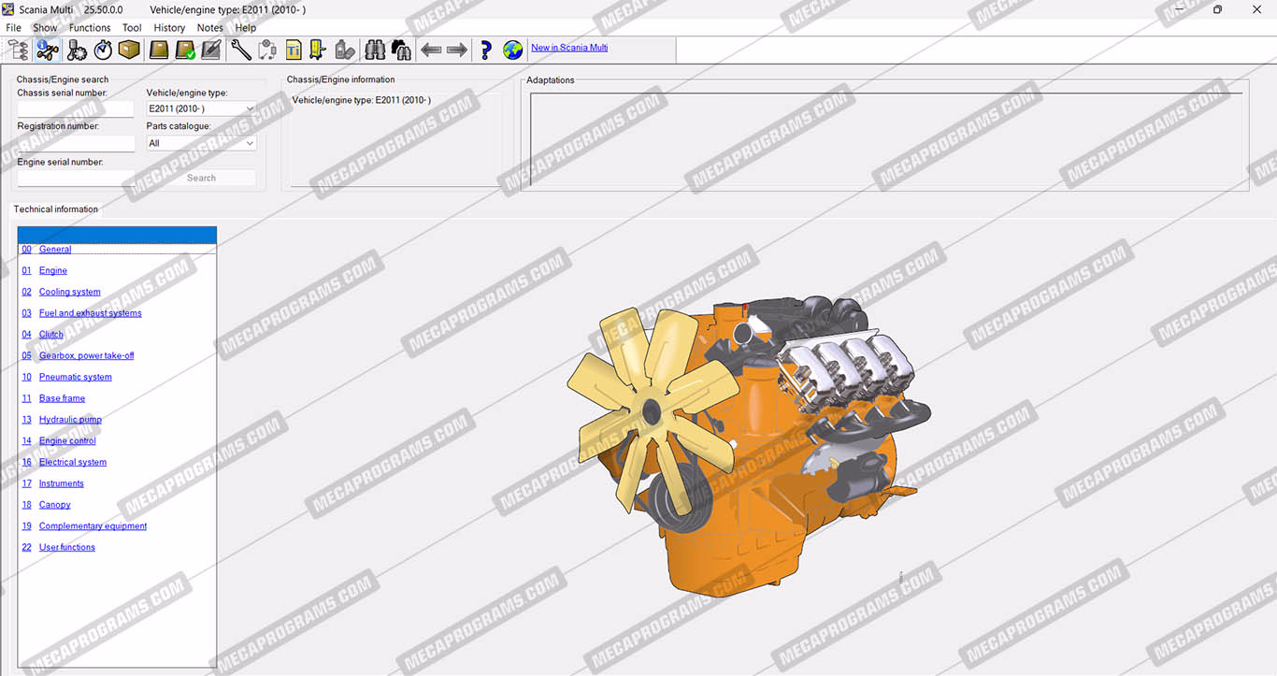Go back with the left arrow
Viewport: 1277px width, 676px height.
pos(431,50)
